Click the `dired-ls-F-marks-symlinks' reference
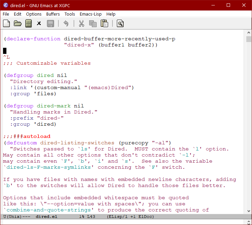The width and height of the screenshot is (252, 225). (49, 167)
